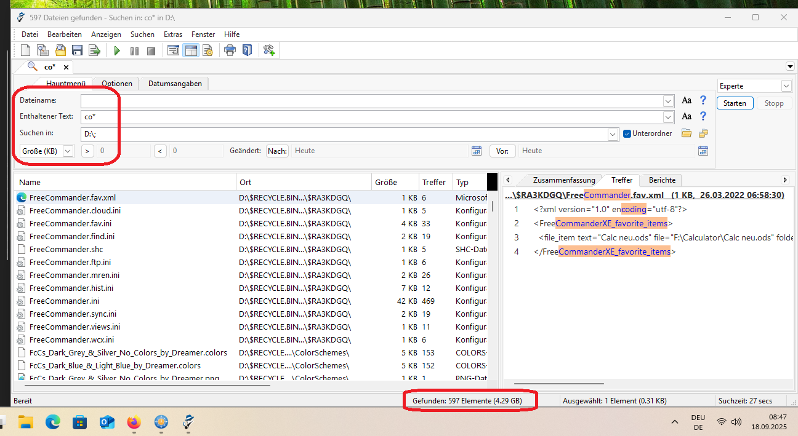Screen dimensions: 798x436
Task: Open saved search using folder-magnifier icon
Action: click(x=60, y=50)
